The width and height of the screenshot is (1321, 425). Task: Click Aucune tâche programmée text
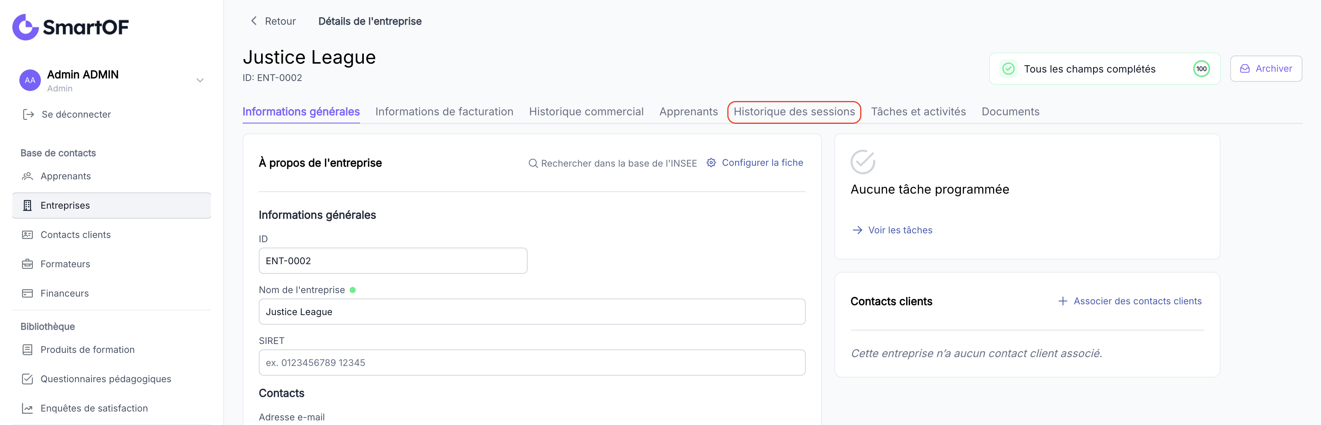coord(929,189)
